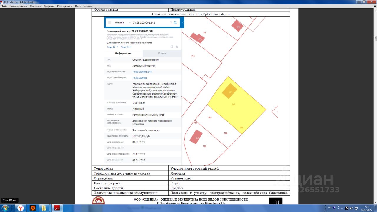Open the Файл menu

pyautogui.click(x=4, y=6)
